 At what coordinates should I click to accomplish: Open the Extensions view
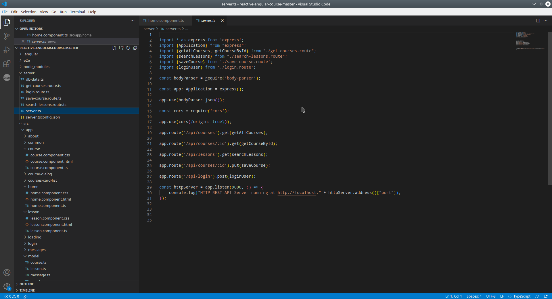(x=7, y=64)
